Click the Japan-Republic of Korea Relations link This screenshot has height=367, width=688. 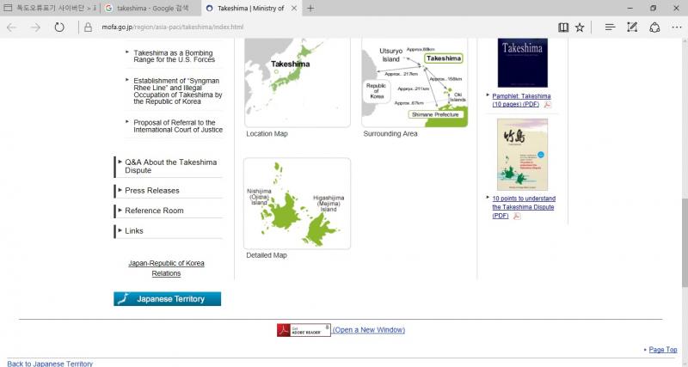pos(166,267)
